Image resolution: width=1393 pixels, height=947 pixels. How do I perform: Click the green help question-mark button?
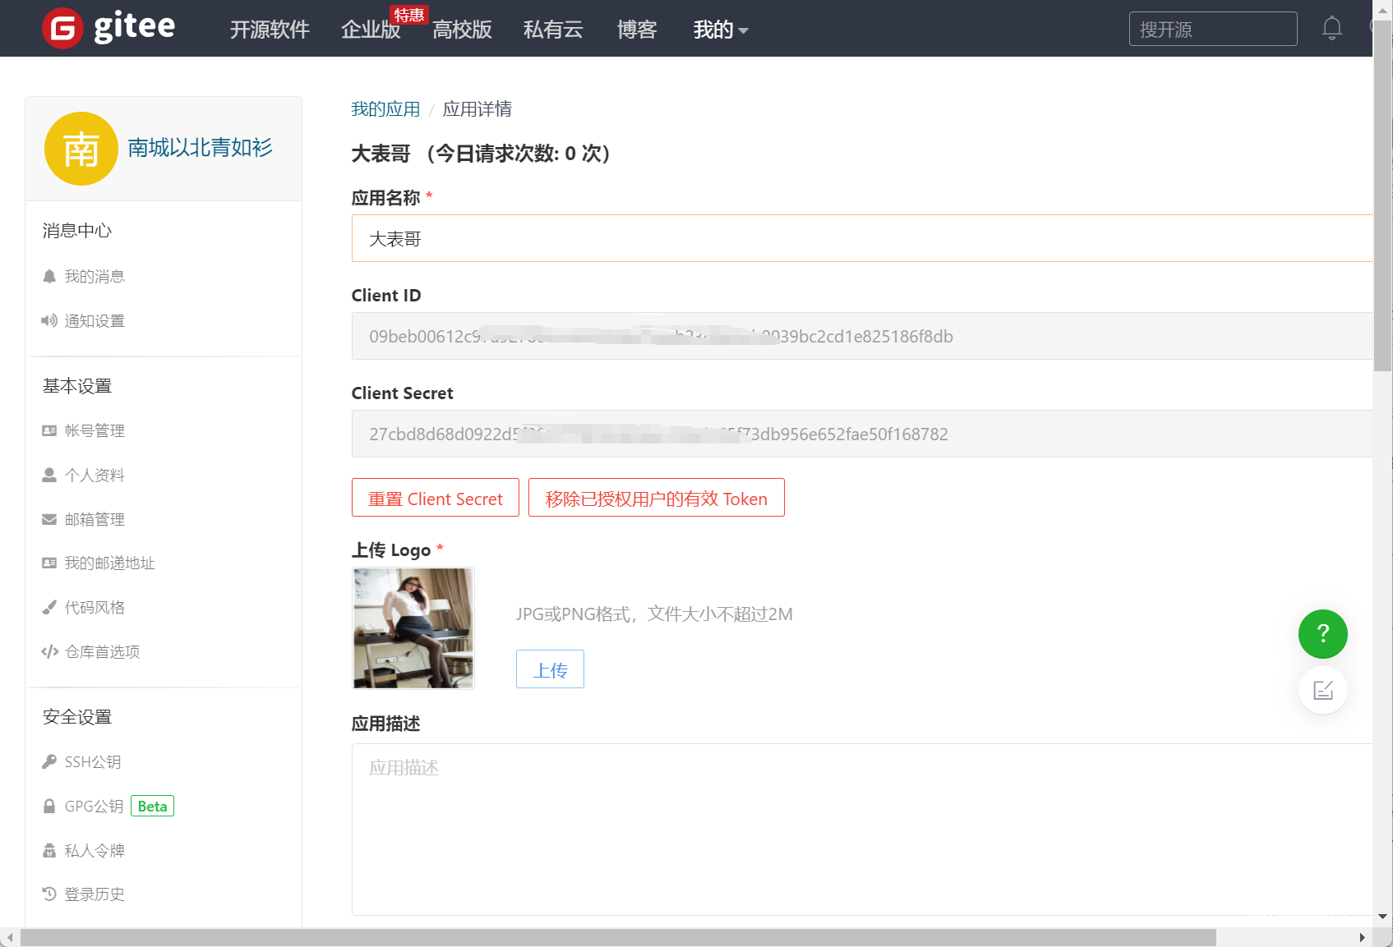[x=1322, y=633]
